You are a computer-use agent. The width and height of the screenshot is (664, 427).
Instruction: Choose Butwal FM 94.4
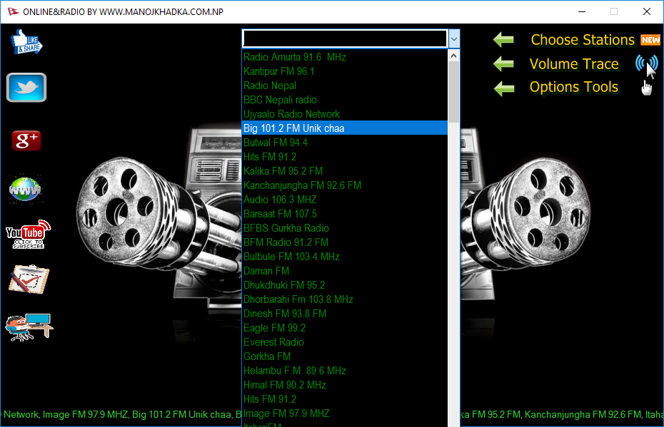[x=345, y=143]
